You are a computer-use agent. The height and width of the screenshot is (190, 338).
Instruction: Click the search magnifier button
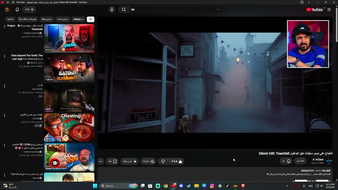pyautogui.click(x=124, y=9)
